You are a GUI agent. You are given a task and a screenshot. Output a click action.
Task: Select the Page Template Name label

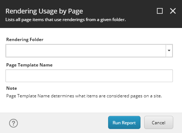[29, 65]
